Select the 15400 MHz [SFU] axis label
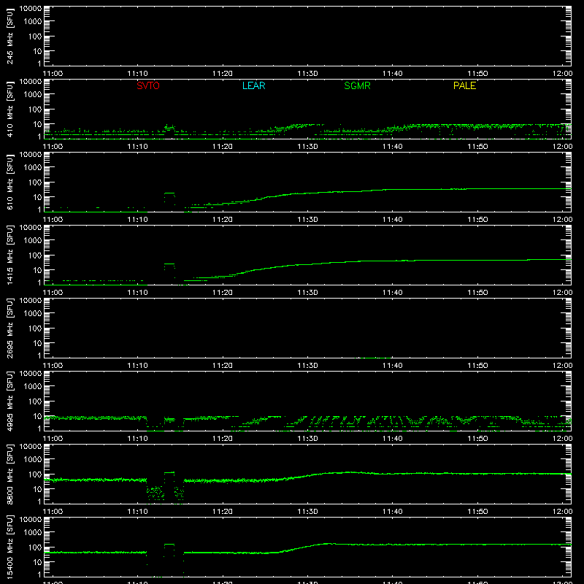Screen dimensions: 584x584 (9, 547)
